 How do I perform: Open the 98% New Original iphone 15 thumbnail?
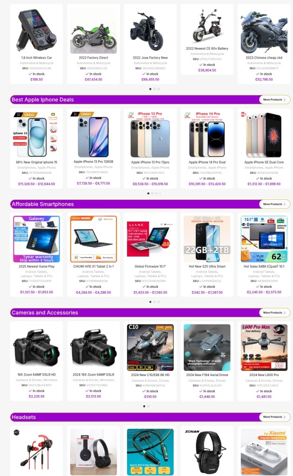coord(36,134)
